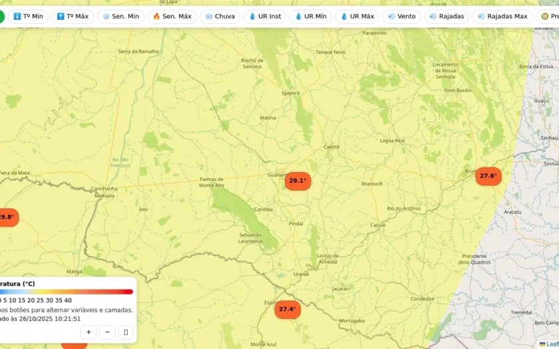Open the 29.1° station marker near Guanambi
559x349 pixels.
[x=297, y=181]
